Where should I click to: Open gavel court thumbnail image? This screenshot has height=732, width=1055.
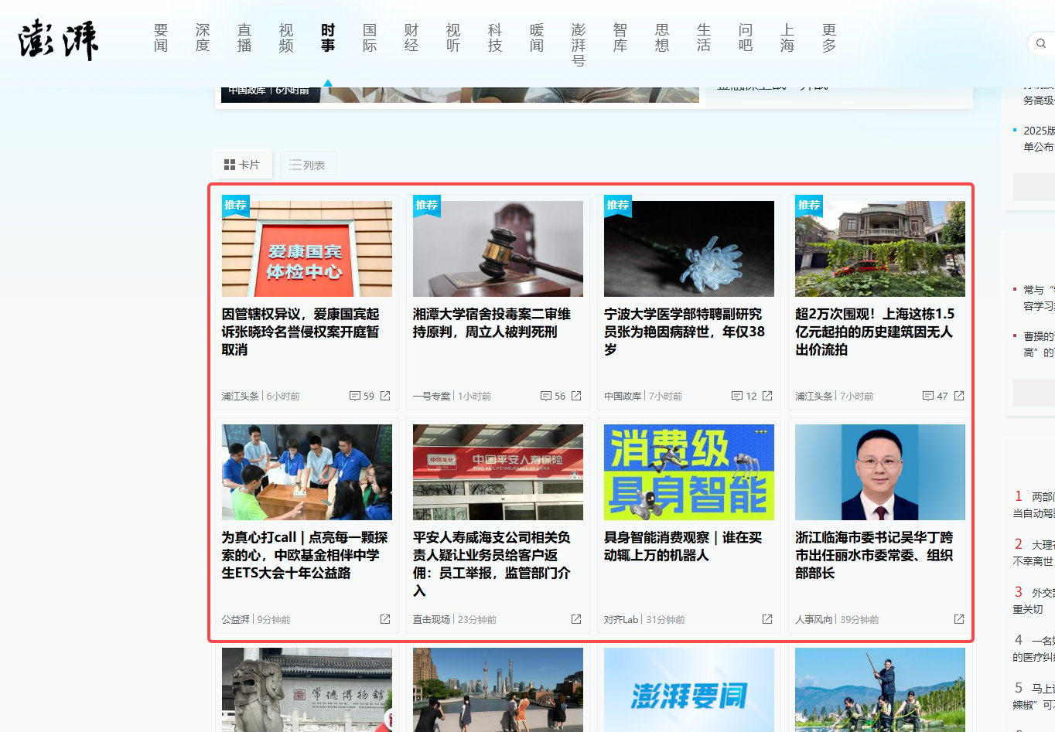coord(498,249)
